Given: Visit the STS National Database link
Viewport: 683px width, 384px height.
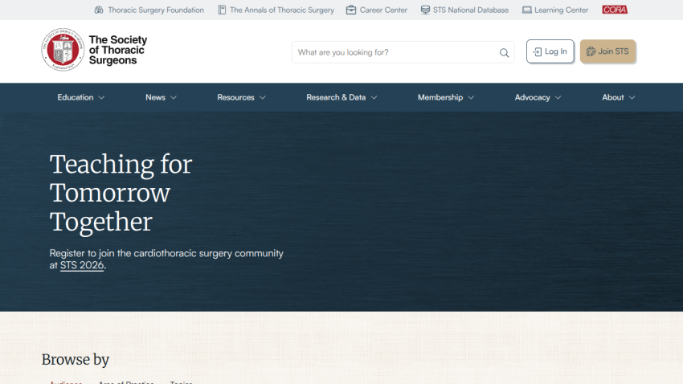Looking at the screenshot, I should (470, 10).
